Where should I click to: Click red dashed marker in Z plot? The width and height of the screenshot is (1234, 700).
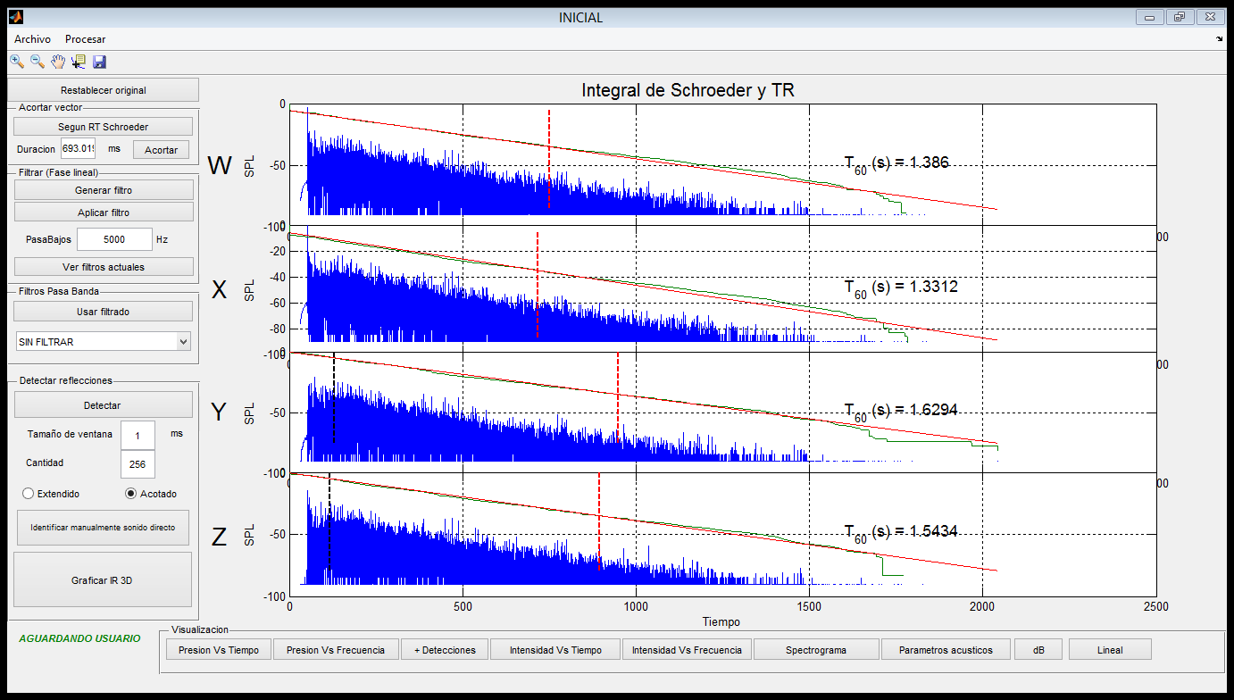599,522
